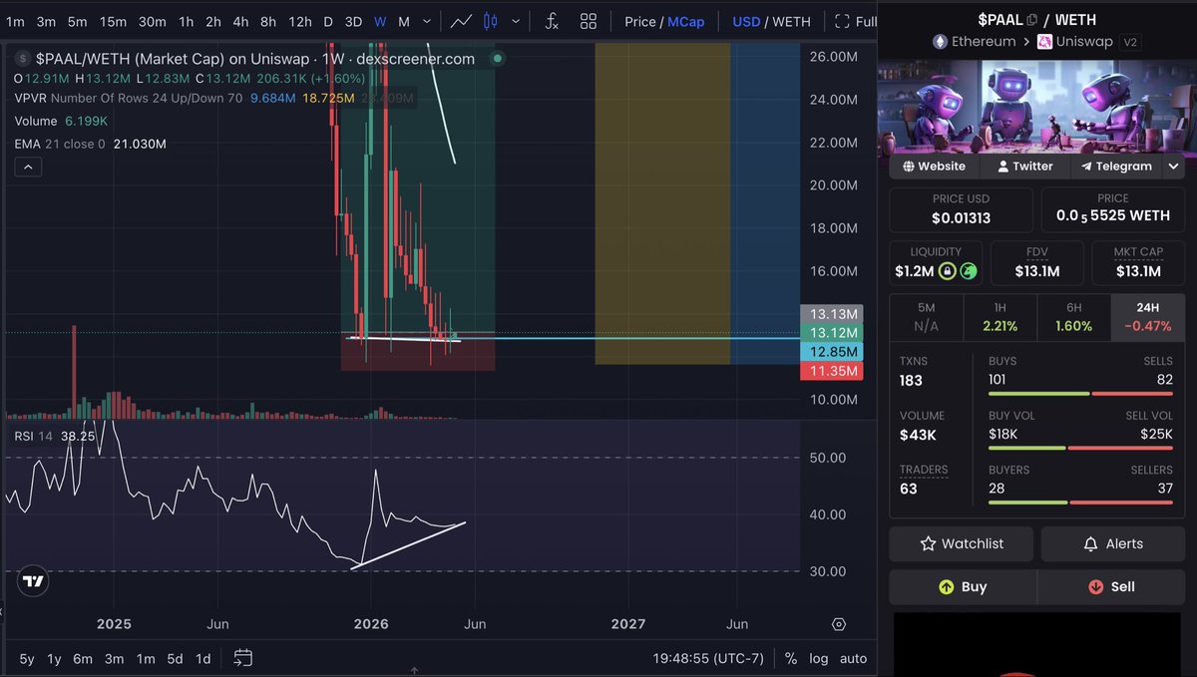Select the 3m timeframe in top toolbar
The image size is (1197, 677).
(x=46, y=21)
